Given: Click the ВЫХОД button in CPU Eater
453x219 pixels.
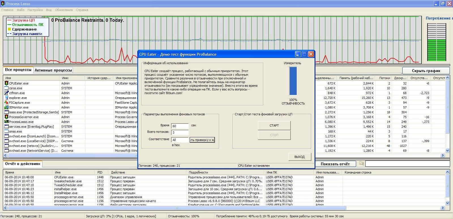Looking at the screenshot, I should pos(300,157).
